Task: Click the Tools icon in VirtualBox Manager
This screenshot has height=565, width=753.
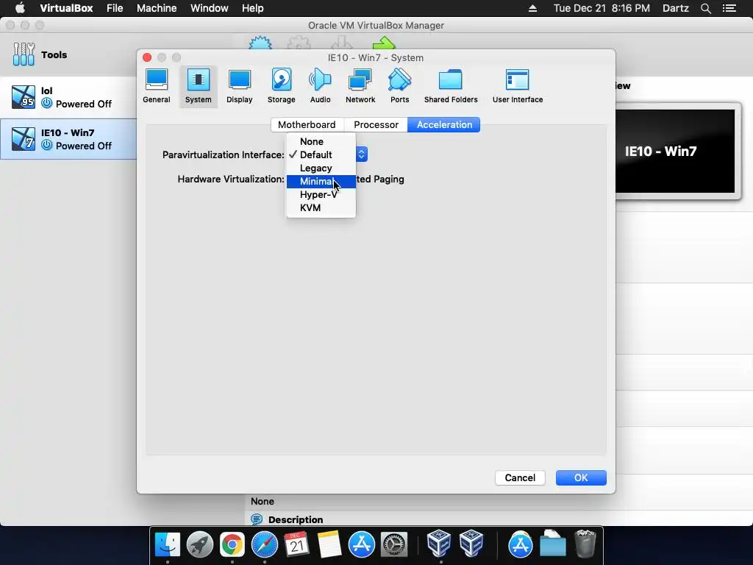Action: point(24,54)
